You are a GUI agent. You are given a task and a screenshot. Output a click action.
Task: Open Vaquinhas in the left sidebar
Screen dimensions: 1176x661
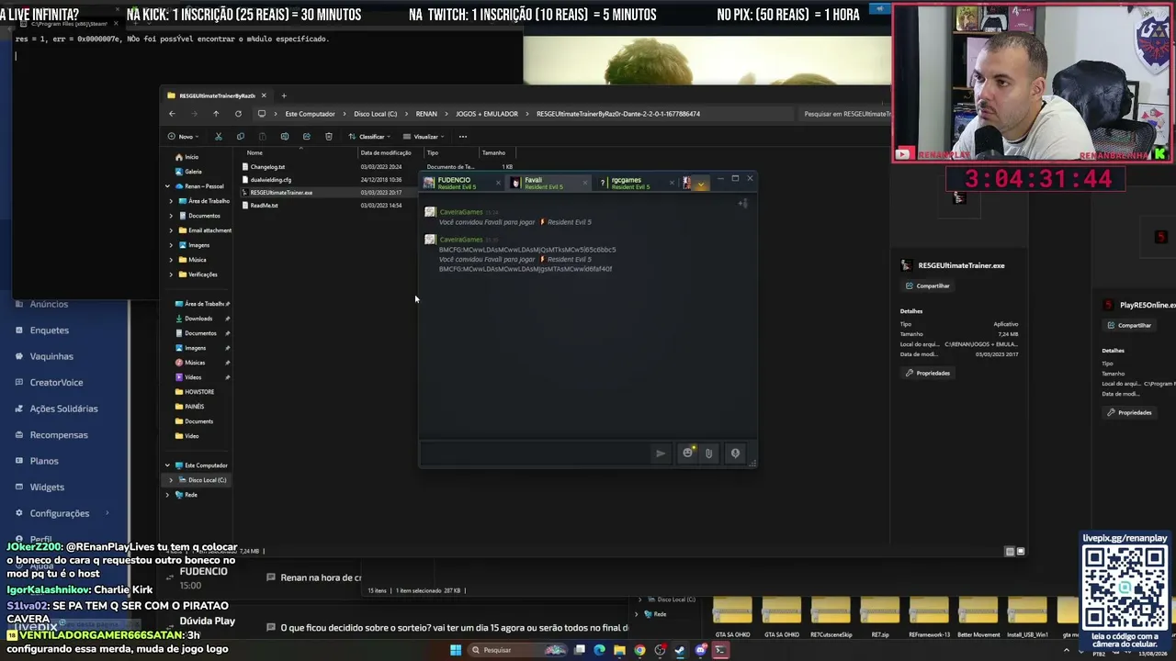[51, 356]
